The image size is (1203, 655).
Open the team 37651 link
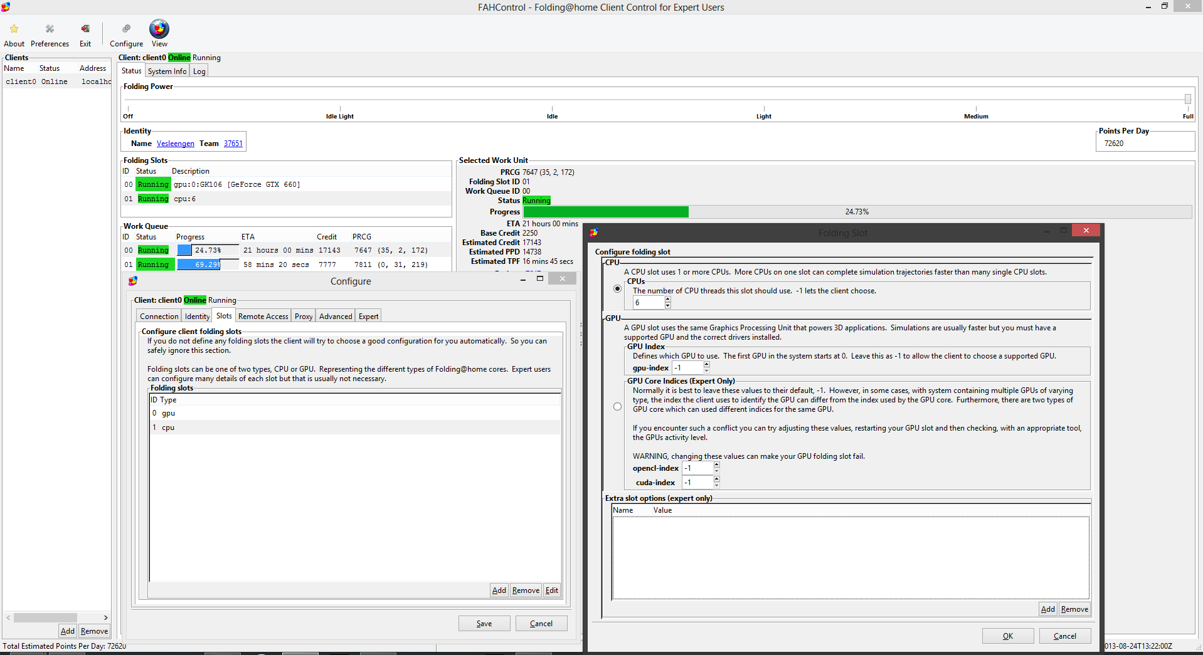point(233,144)
